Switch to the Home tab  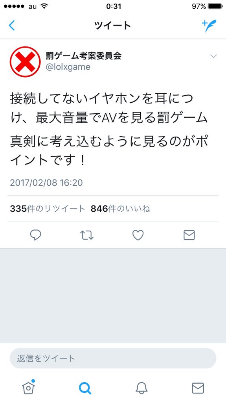click(x=29, y=387)
